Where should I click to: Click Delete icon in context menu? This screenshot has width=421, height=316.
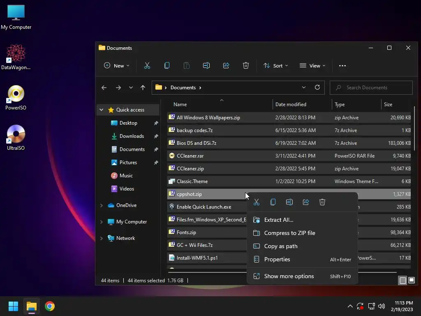pyautogui.click(x=322, y=202)
